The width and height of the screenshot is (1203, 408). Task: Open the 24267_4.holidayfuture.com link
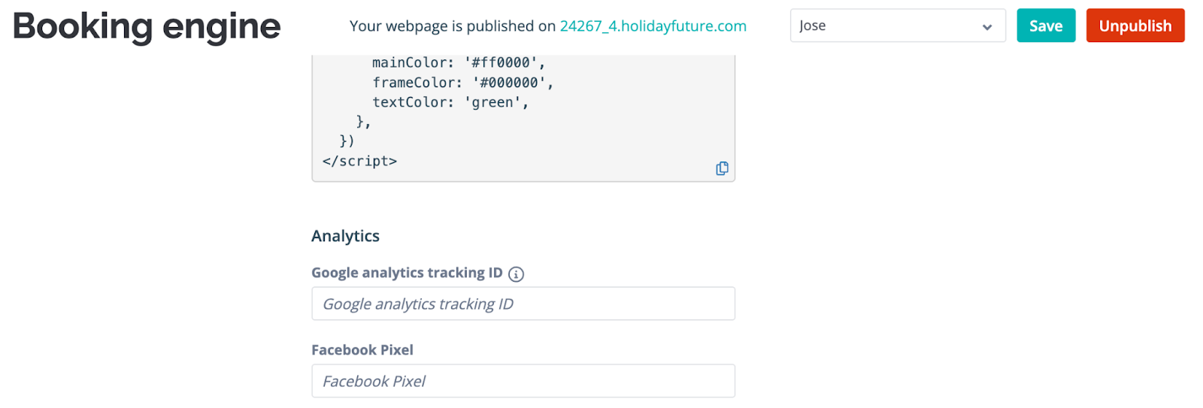click(x=653, y=26)
